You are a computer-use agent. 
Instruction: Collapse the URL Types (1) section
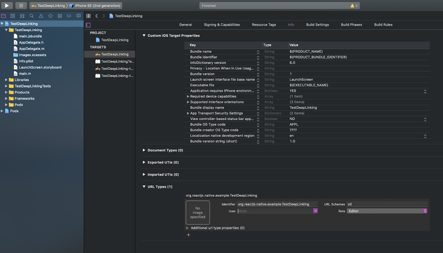point(144,187)
